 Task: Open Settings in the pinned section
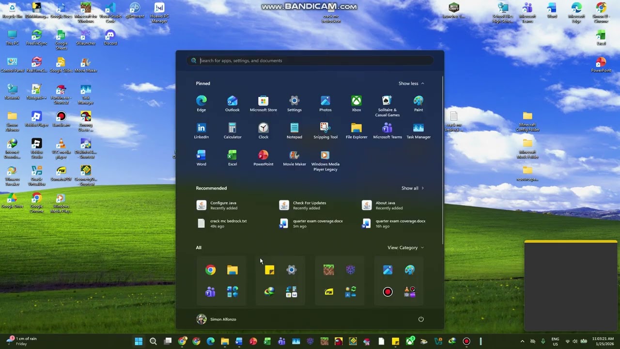(294, 104)
